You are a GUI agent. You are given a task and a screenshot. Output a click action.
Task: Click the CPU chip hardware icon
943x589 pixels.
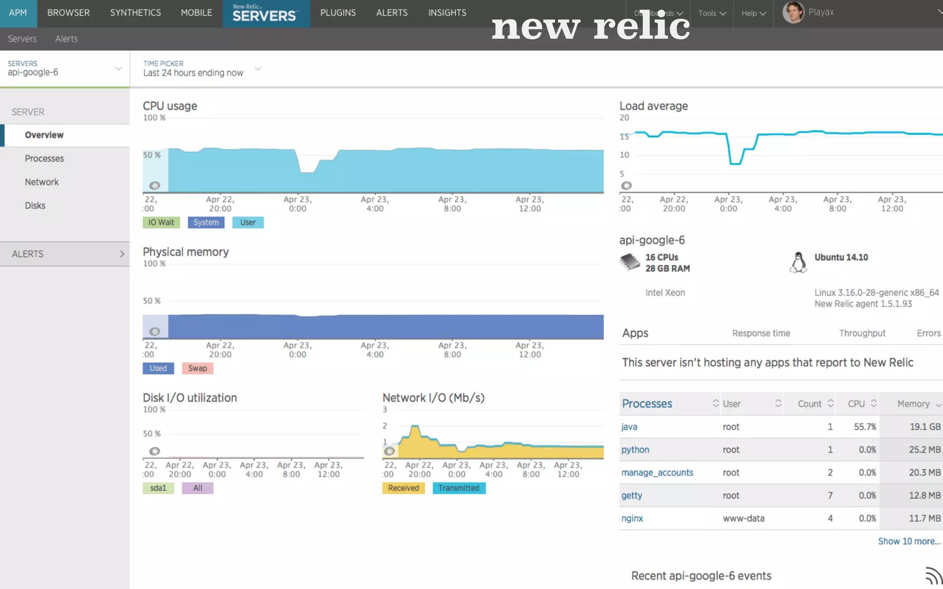pos(630,262)
